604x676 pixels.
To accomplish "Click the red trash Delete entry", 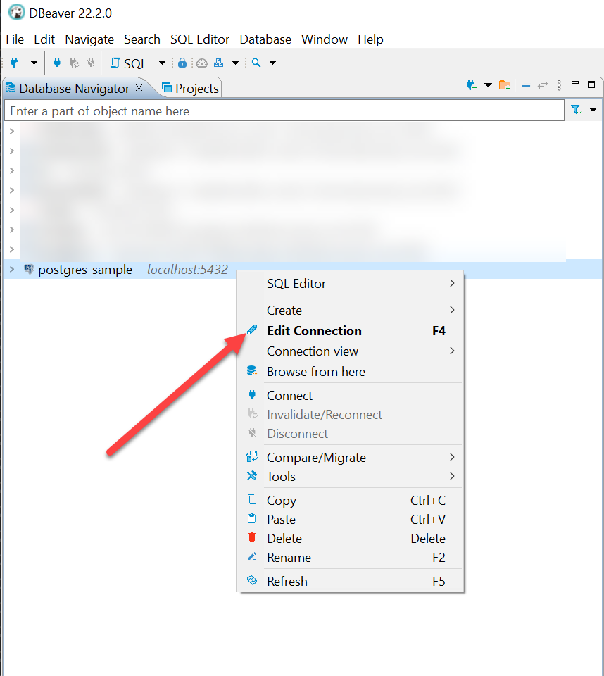I will click(351, 539).
